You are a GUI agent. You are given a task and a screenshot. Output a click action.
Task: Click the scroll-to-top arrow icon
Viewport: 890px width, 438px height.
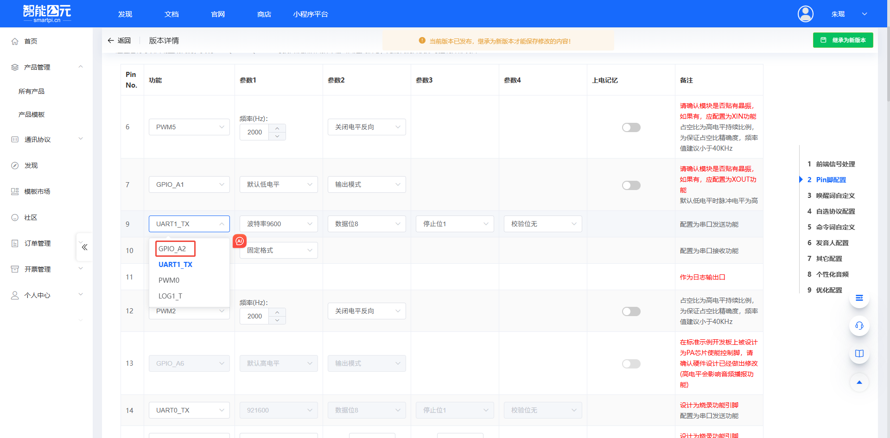[859, 382]
